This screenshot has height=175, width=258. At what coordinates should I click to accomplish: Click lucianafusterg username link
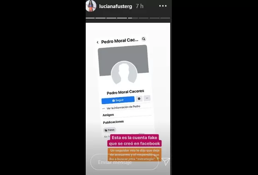tap(116, 6)
